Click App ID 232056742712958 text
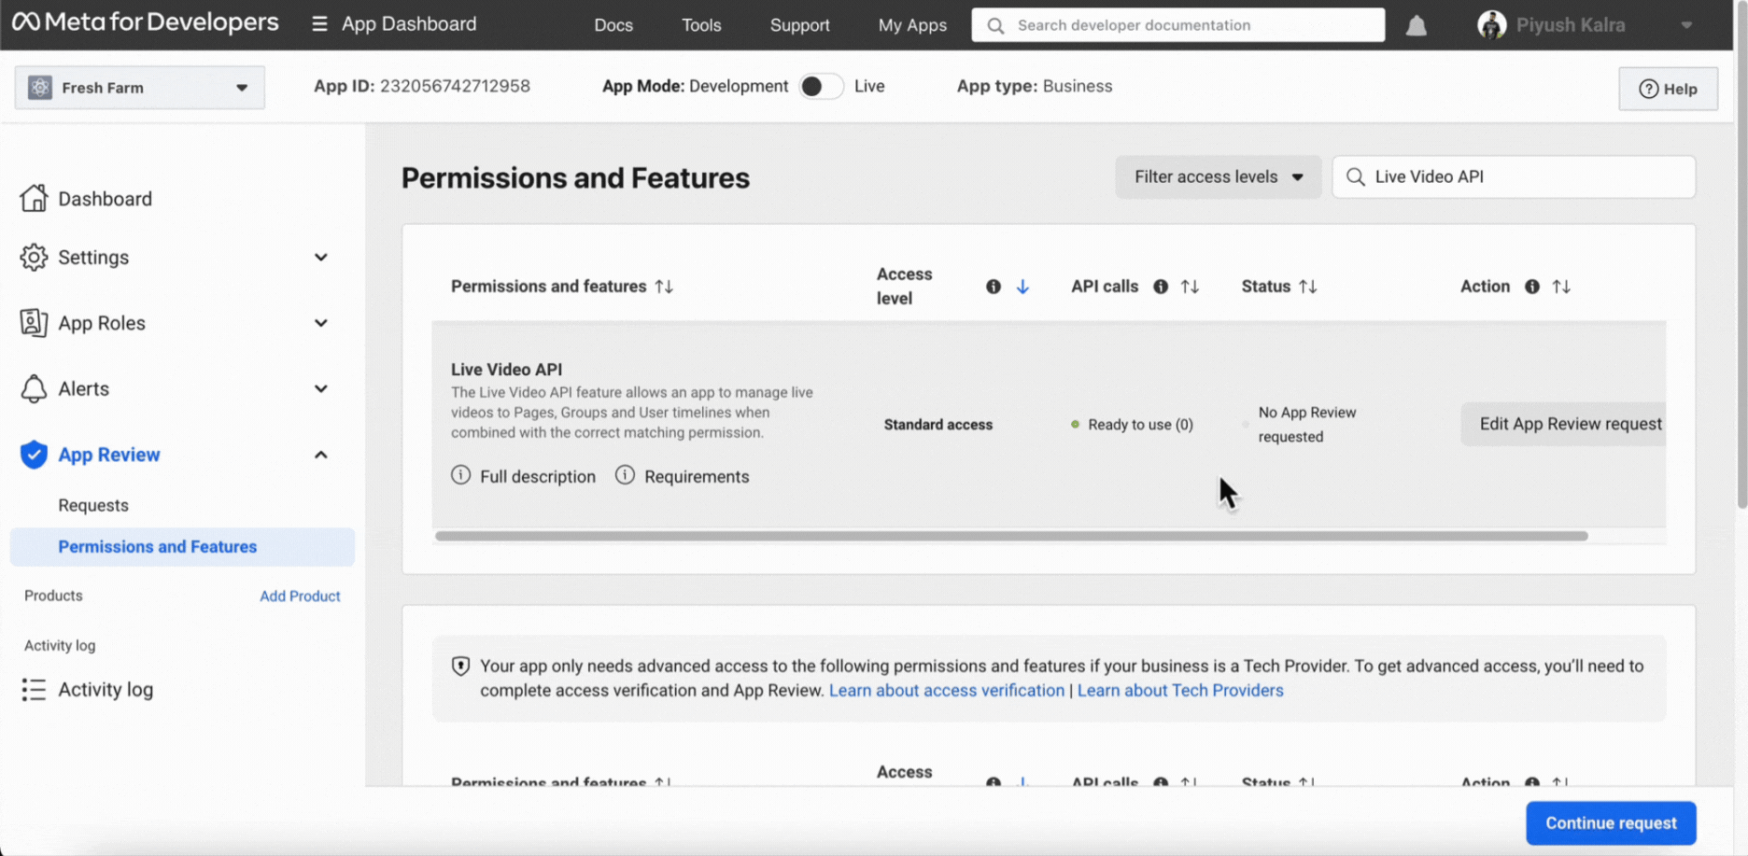The width and height of the screenshot is (1748, 856). (x=422, y=86)
